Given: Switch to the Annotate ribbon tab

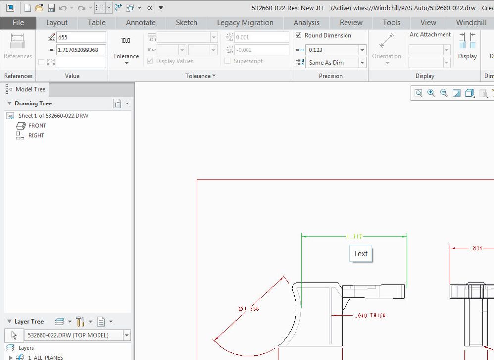Looking at the screenshot, I should coord(141,23).
